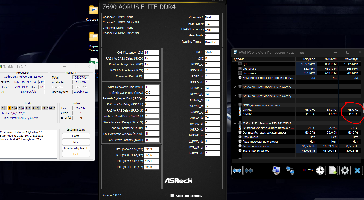Click the tWRRD_sg value field
The image size is (364, 200).
point(212,112)
